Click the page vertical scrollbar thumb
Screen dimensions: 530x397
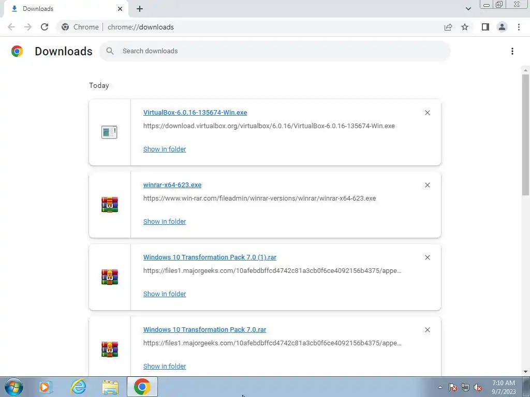click(525, 134)
